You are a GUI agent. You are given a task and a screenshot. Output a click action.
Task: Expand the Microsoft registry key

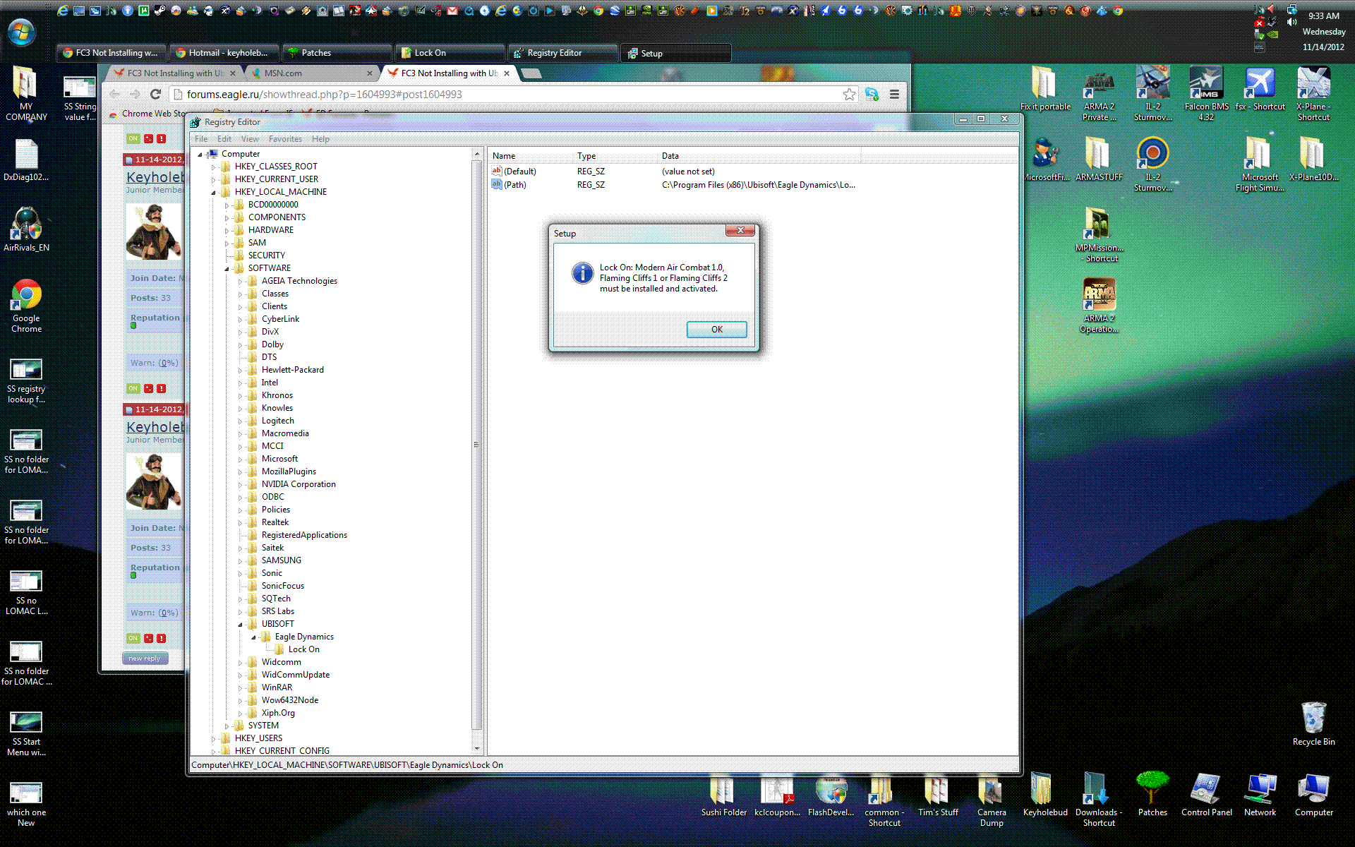point(241,459)
